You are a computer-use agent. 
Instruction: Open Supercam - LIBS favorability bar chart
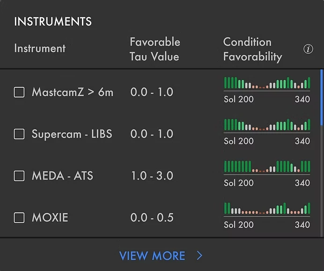click(267, 125)
